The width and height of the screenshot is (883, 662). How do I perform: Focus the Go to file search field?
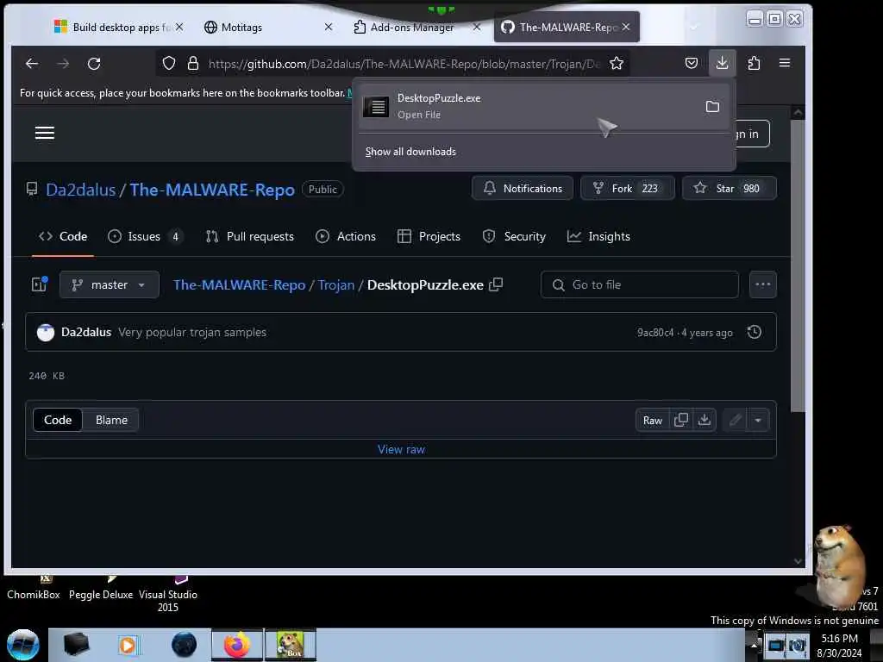tap(639, 284)
